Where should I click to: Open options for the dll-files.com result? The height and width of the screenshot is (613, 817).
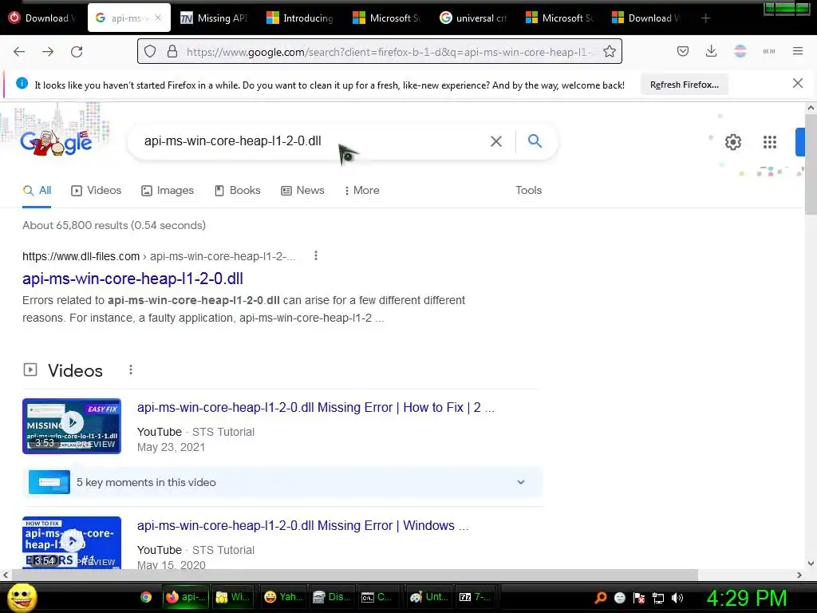coord(316,255)
